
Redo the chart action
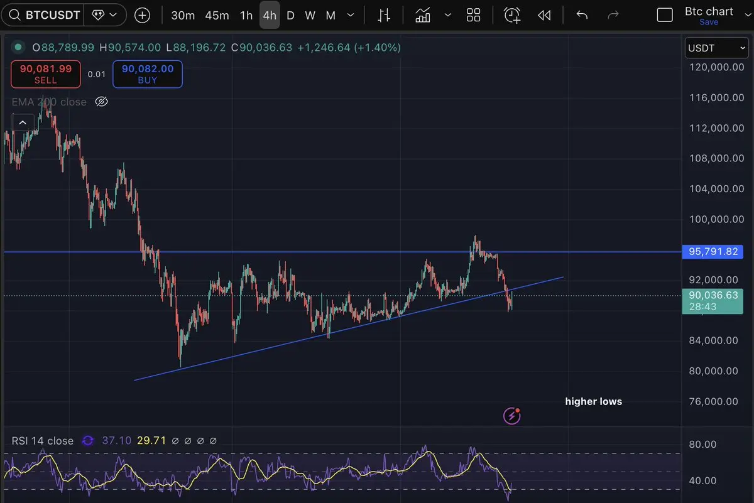(614, 15)
